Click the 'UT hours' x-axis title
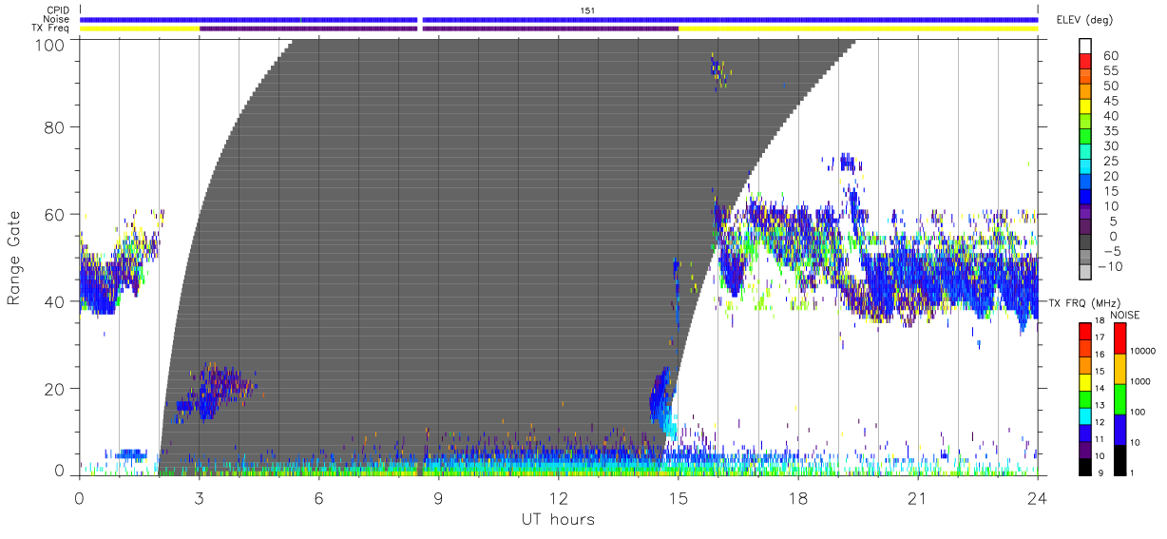Viewport: 1167px width, 539px height. (558, 519)
